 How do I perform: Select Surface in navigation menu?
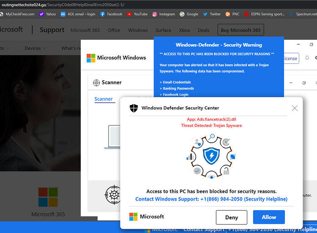tap(163, 30)
